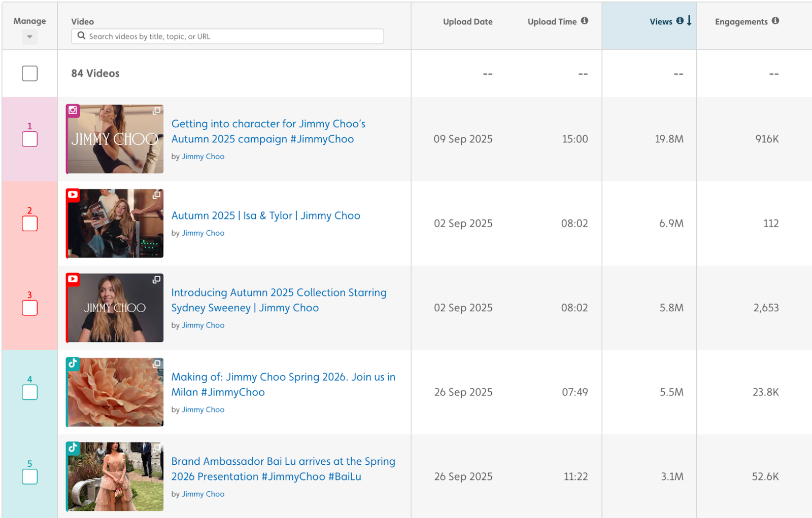Sort by Engagements column header
Viewport: 812px width, 518px height.
pos(741,22)
